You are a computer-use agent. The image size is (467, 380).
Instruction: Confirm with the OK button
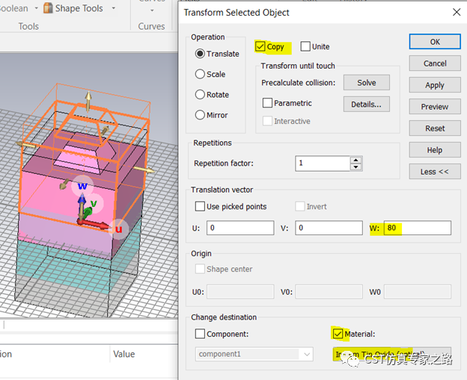435,42
